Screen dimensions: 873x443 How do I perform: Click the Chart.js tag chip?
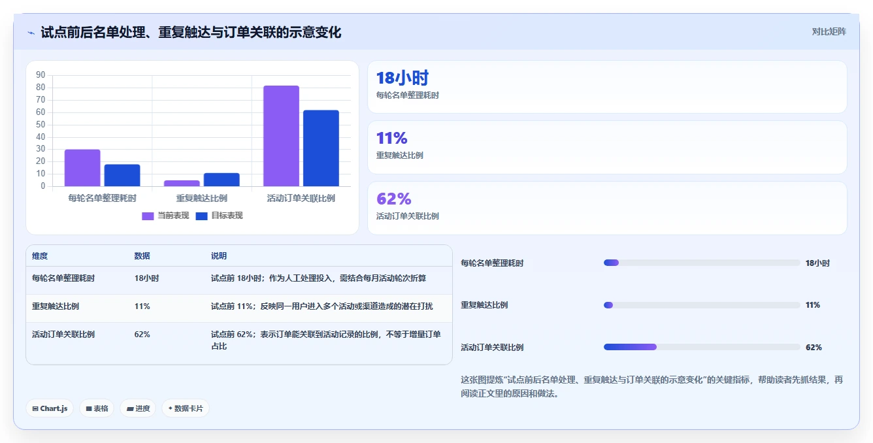pyautogui.click(x=50, y=408)
